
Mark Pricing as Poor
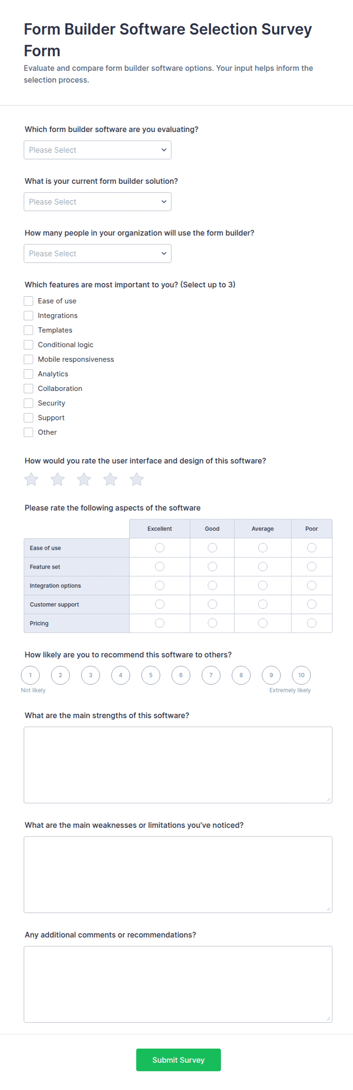pos(312,623)
